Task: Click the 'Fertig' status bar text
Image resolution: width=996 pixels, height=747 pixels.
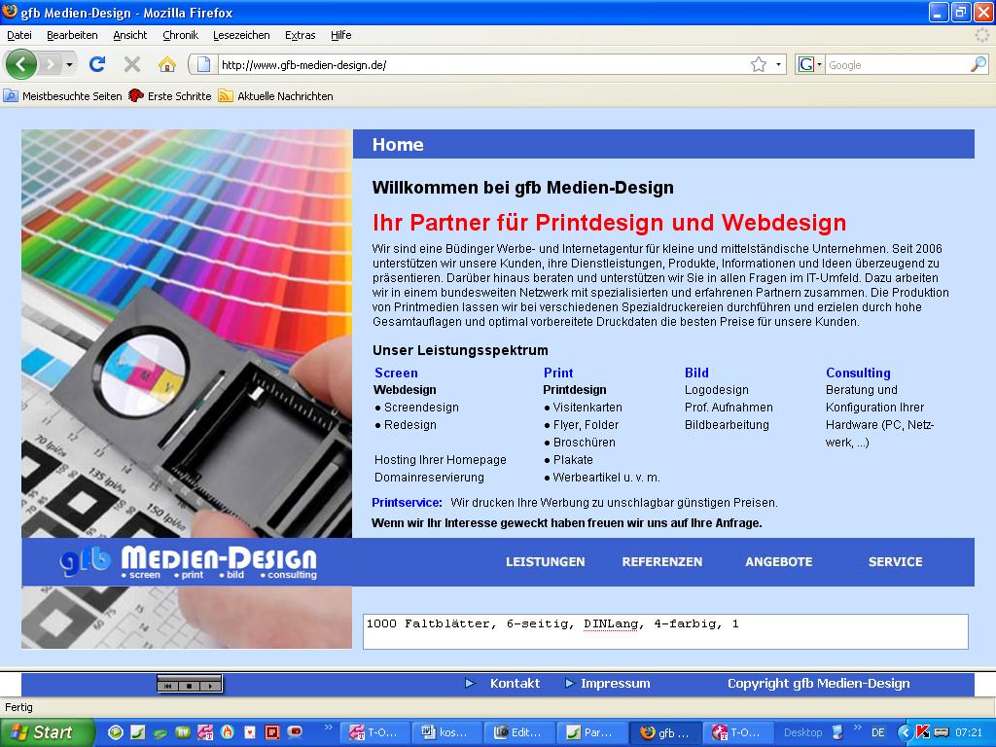Action: coord(18,707)
